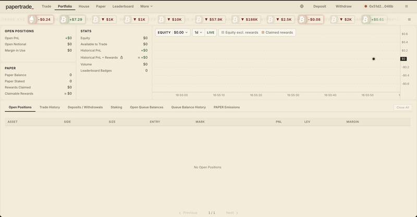Switch to the Staking tab

click(x=116, y=107)
